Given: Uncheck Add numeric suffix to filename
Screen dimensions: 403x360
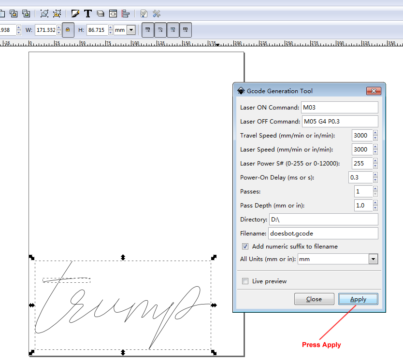Looking at the screenshot, I should (245, 247).
